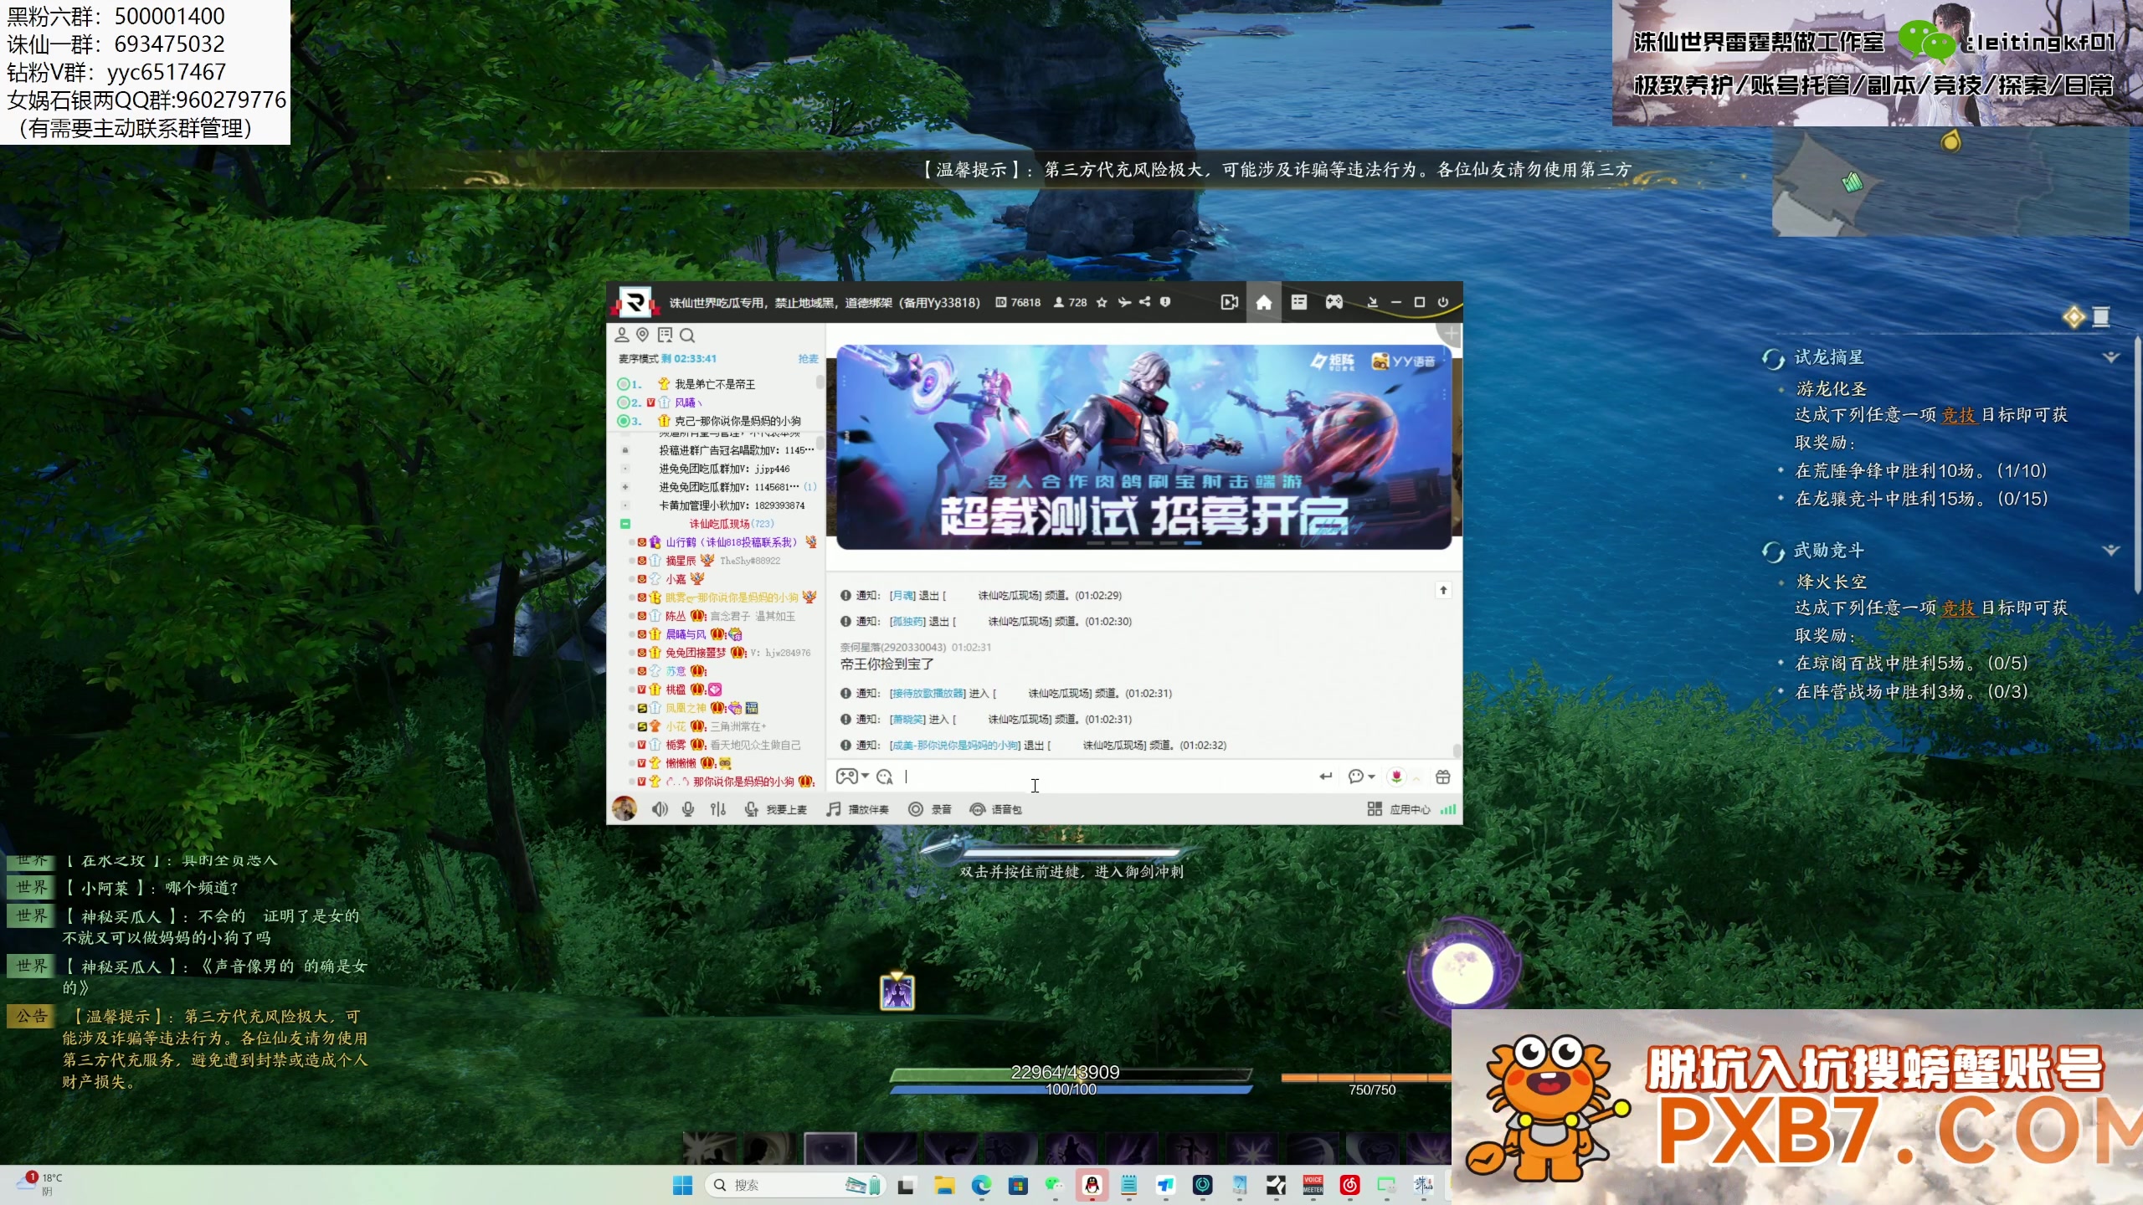Switch to the template list tab icon

coord(1298,302)
